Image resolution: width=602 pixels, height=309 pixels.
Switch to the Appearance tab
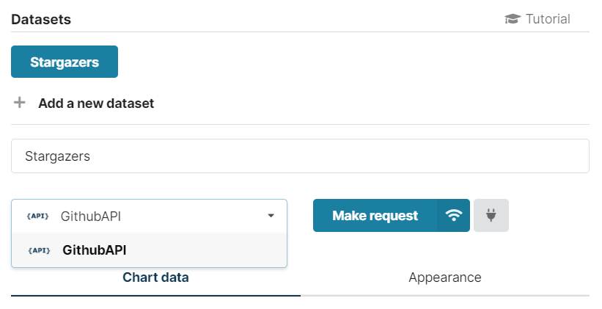pos(445,277)
